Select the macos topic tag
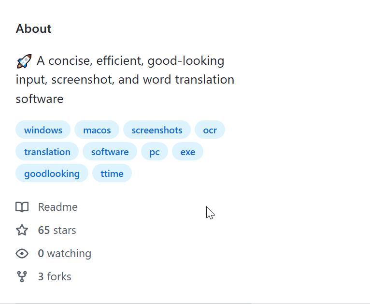Viewport: 370px width, 304px height. pyautogui.click(x=97, y=130)
